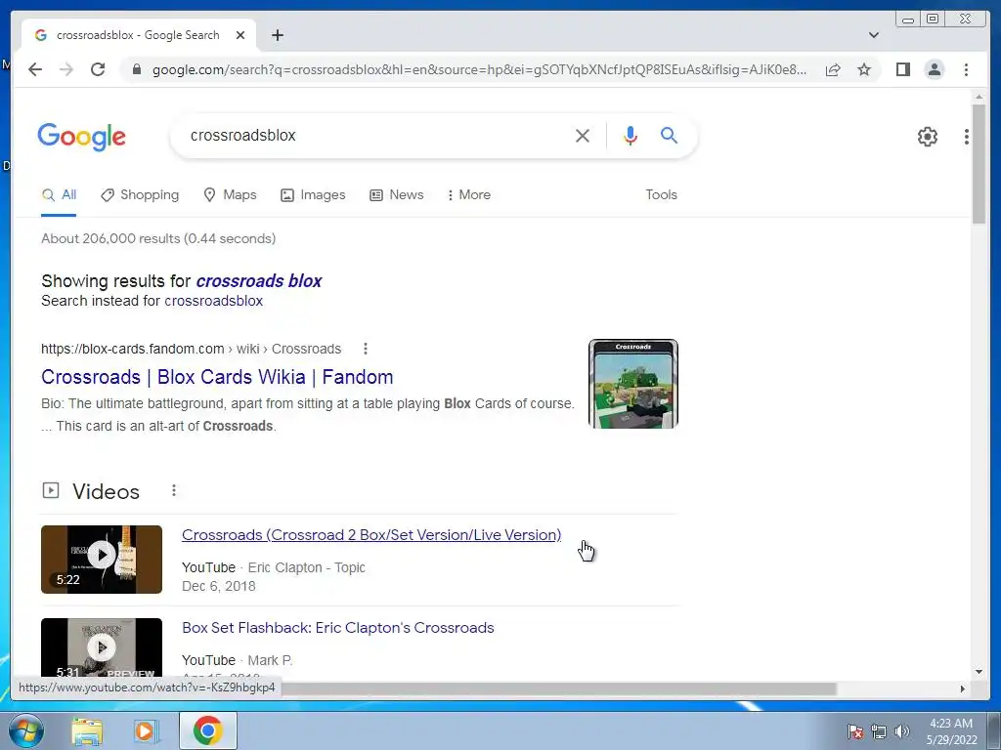Open Crossroads Box/Set Live Version video link

[371, 534]
